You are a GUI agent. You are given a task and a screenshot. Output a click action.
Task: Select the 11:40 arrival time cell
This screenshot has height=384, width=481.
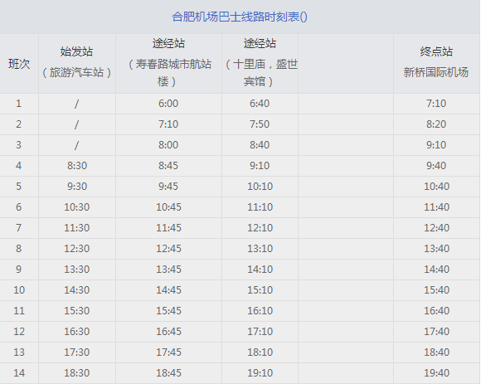436,207
